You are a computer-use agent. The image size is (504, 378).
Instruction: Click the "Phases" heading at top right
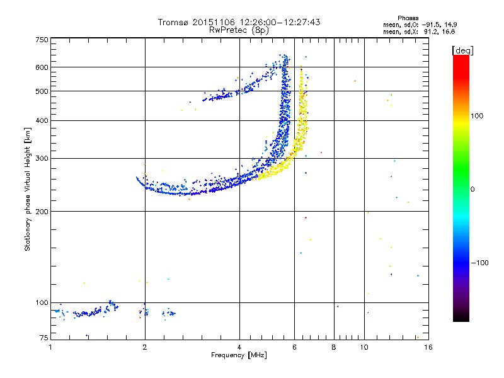coord(408,18)
